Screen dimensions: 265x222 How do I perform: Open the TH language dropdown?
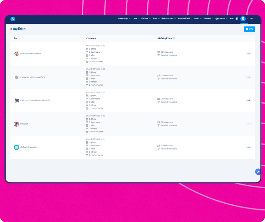pos(253,19)
